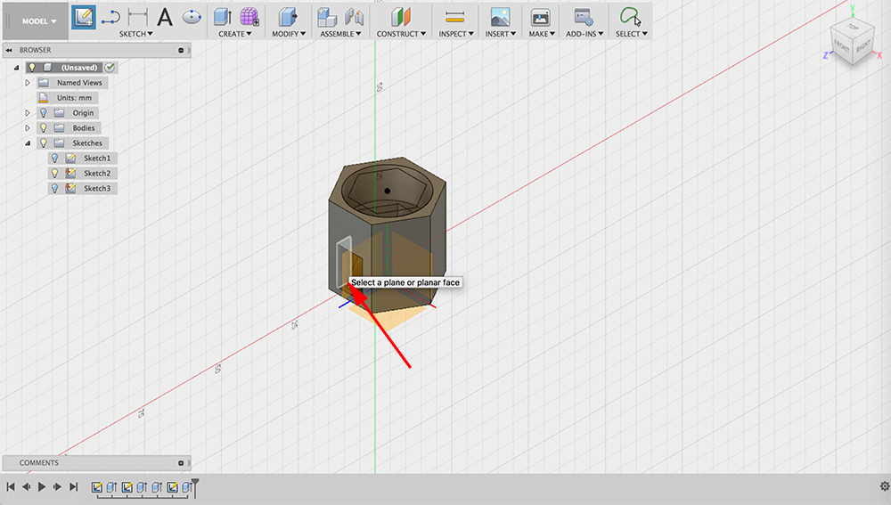Step back one timeline feature

26,487
